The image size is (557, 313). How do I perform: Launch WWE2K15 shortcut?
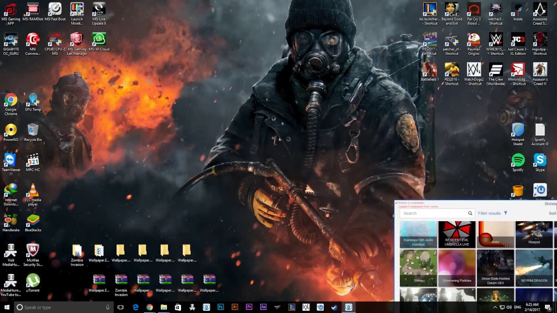click(496, 44)
